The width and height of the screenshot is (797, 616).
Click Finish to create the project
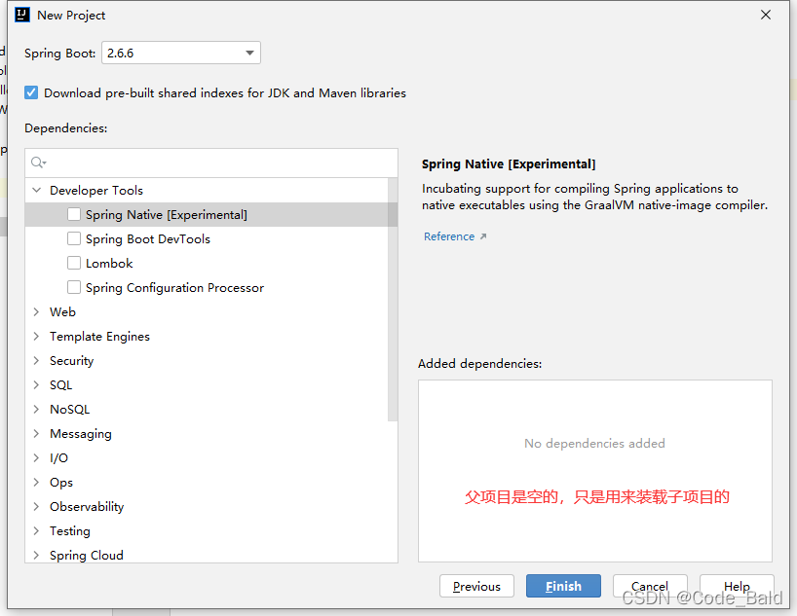coord(563,586)
